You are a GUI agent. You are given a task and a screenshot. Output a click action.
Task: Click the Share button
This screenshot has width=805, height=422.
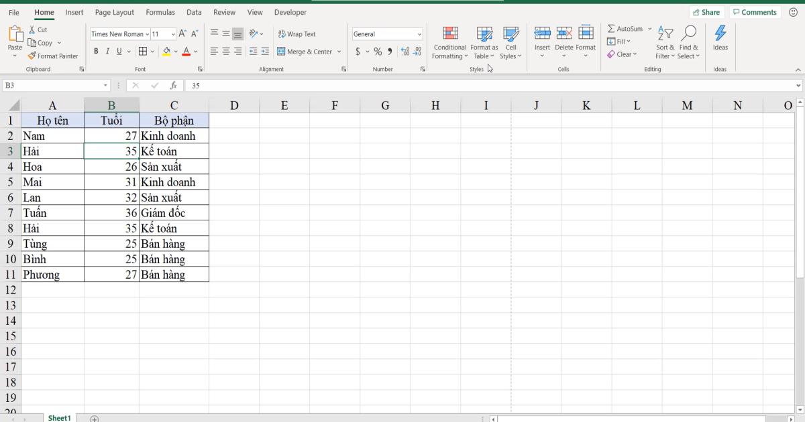tap(707, 11)
